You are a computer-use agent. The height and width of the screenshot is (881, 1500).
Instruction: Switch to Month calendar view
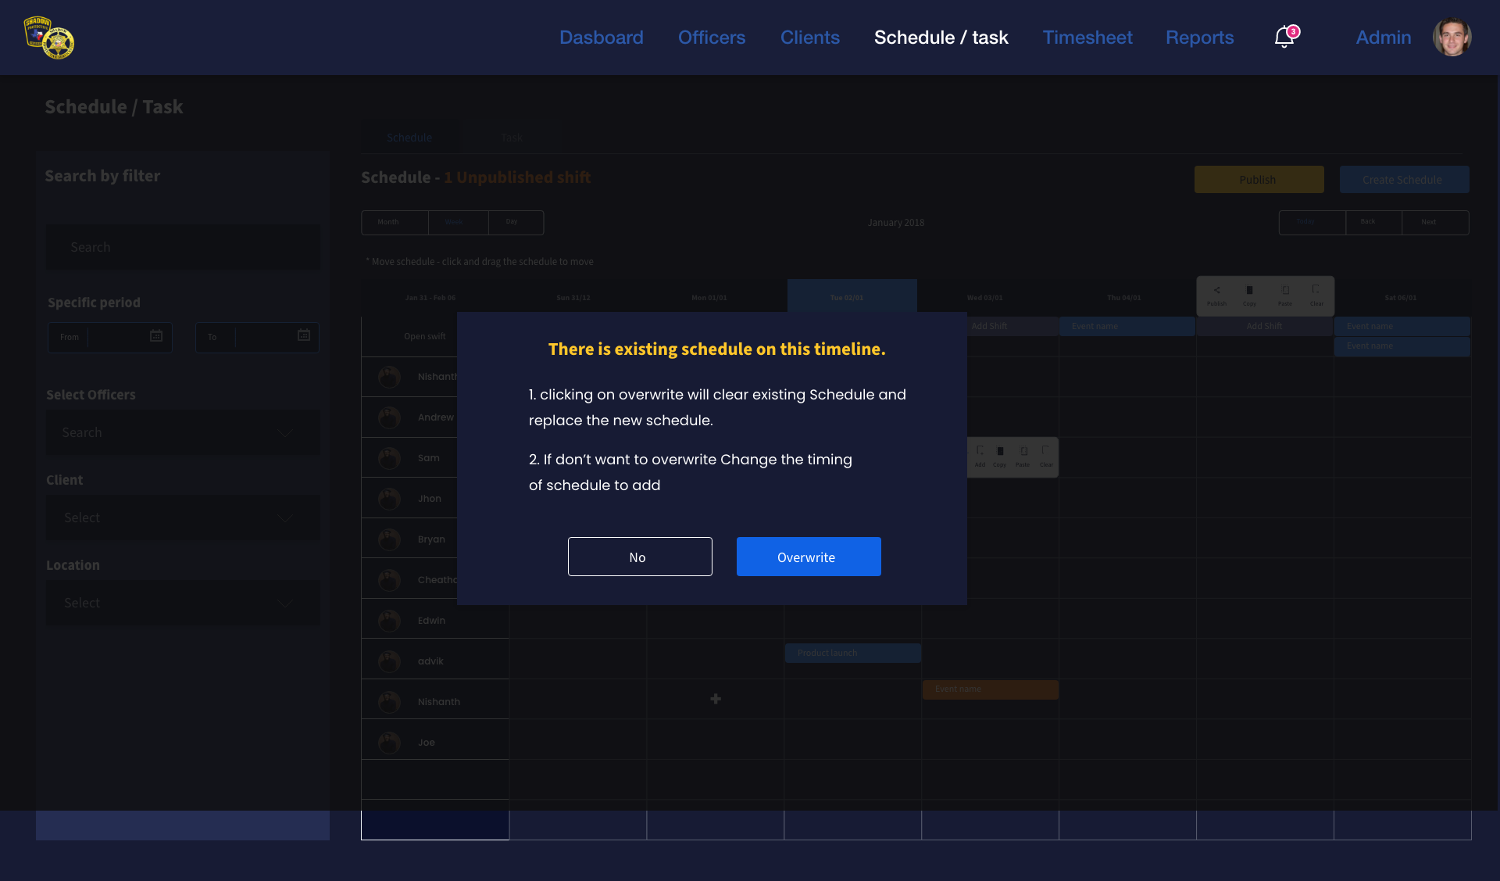388,222
